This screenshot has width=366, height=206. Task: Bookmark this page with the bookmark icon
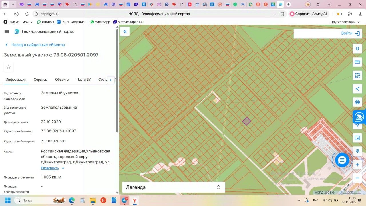click(282, 14)
